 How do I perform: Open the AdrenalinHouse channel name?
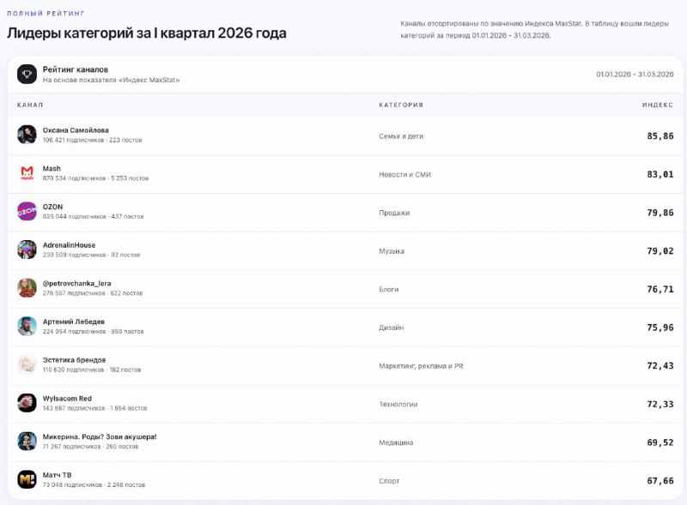[x=69, y=245]
